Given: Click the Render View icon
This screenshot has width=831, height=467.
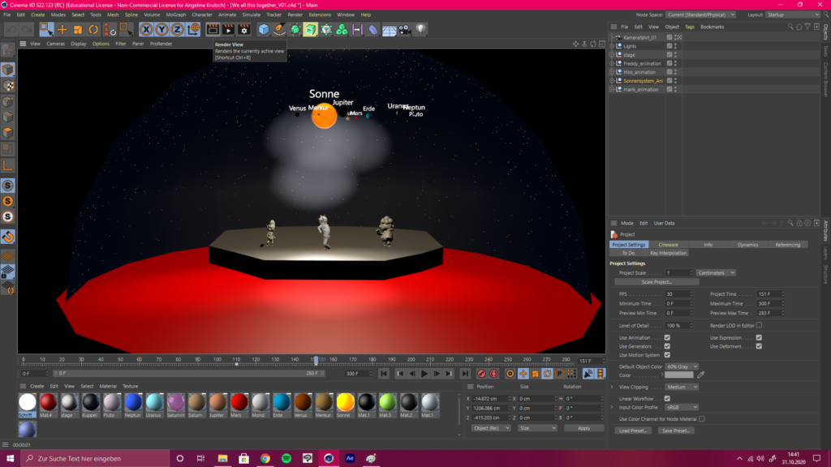Looking at the screenshot, I should [213, 30].
